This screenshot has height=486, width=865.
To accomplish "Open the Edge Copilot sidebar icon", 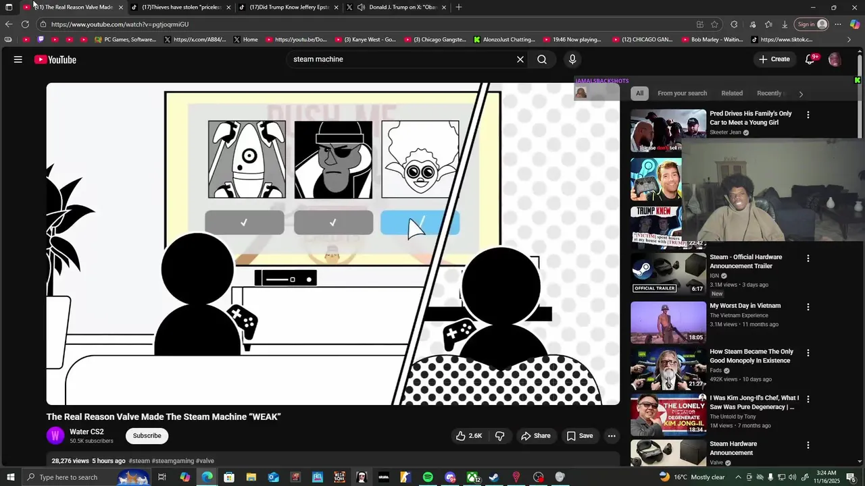I will [x=855, y=24].
